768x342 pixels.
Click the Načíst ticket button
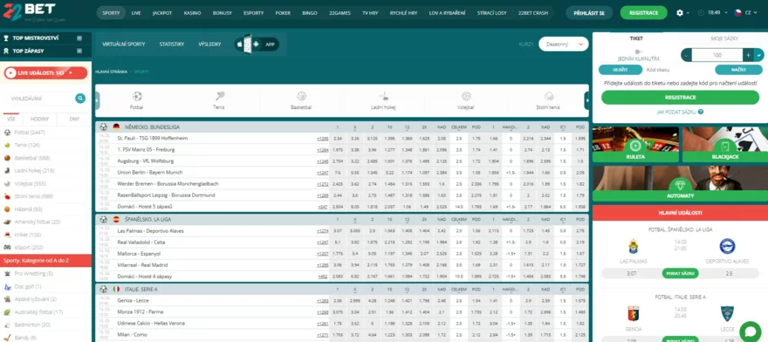[738, 70]
